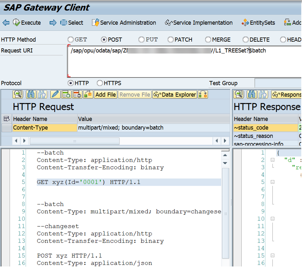The image size is (302, 272).
Task: Click HTTP Response details icon
Action: [239, 94]
